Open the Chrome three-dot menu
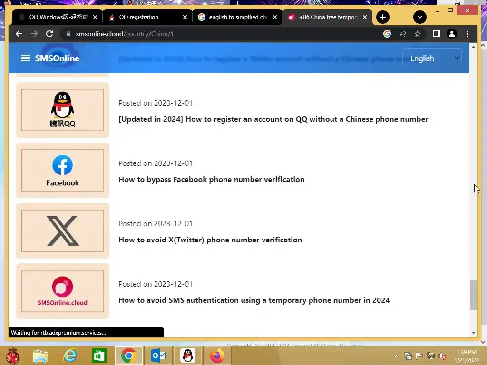Screen dimensions: 487x365 tap(467, 34)
